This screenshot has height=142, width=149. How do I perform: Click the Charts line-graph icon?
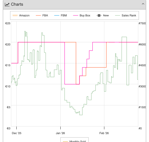click(x=7, y=4)
